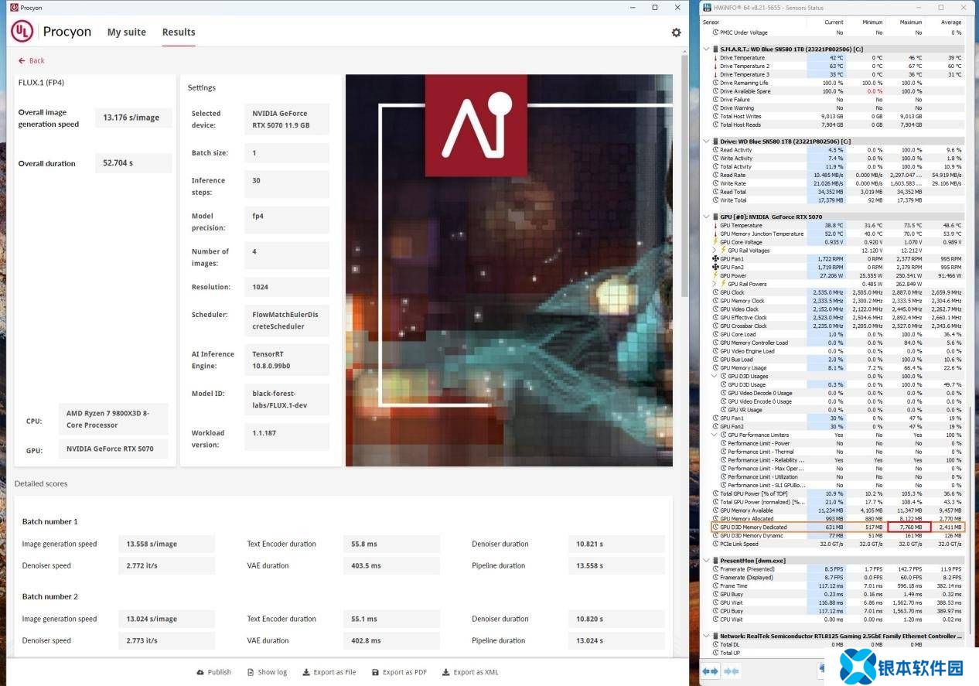The height and width of the screenshot is (686, 979).
Task: Open Procyon settings via the gear icon
Action: (676, 32)
